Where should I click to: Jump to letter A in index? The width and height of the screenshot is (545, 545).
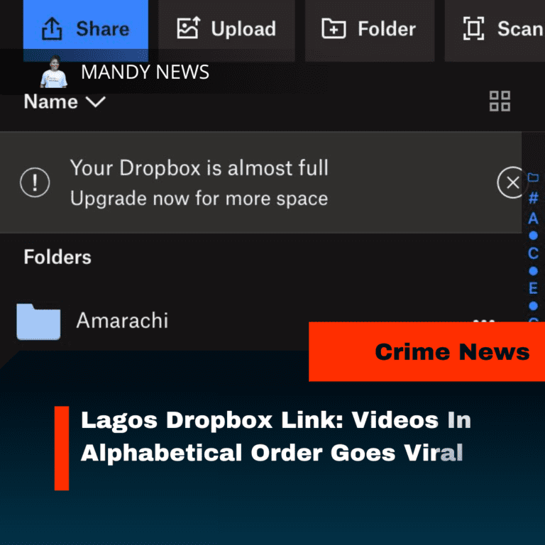(533, 219)
